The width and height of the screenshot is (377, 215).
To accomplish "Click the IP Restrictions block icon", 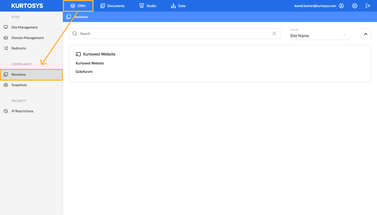I will pos(6,111).
